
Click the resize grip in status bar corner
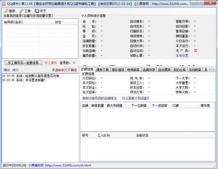pos(214,166)
